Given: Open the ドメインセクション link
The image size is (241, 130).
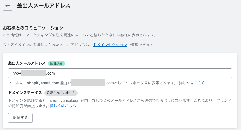Looking at the screenshot, I should pos(110,45).
